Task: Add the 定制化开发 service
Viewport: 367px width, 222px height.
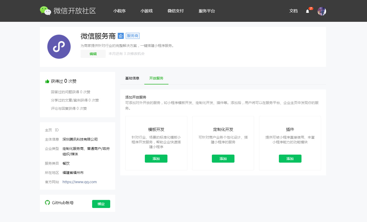Action: click(223, 159)
